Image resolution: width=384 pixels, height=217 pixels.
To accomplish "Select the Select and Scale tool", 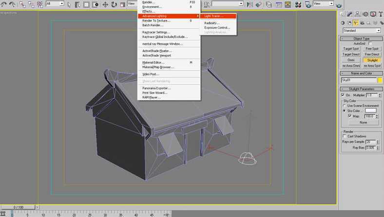I will (123, 4).
